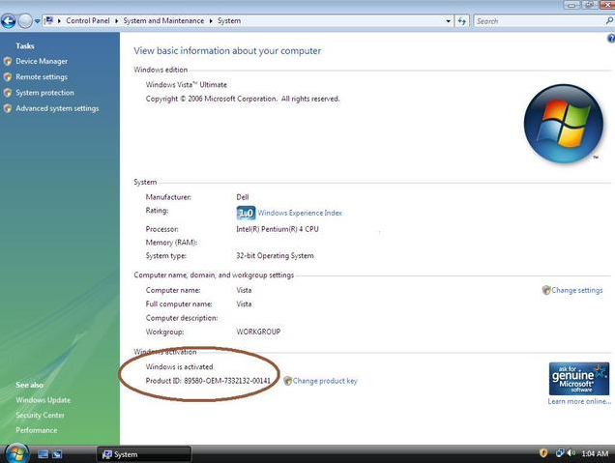The height and width of the screenshot is (463, 615).
Task: Click the 1:04 AM taskbar clock
Action: (x=595, y=453)
